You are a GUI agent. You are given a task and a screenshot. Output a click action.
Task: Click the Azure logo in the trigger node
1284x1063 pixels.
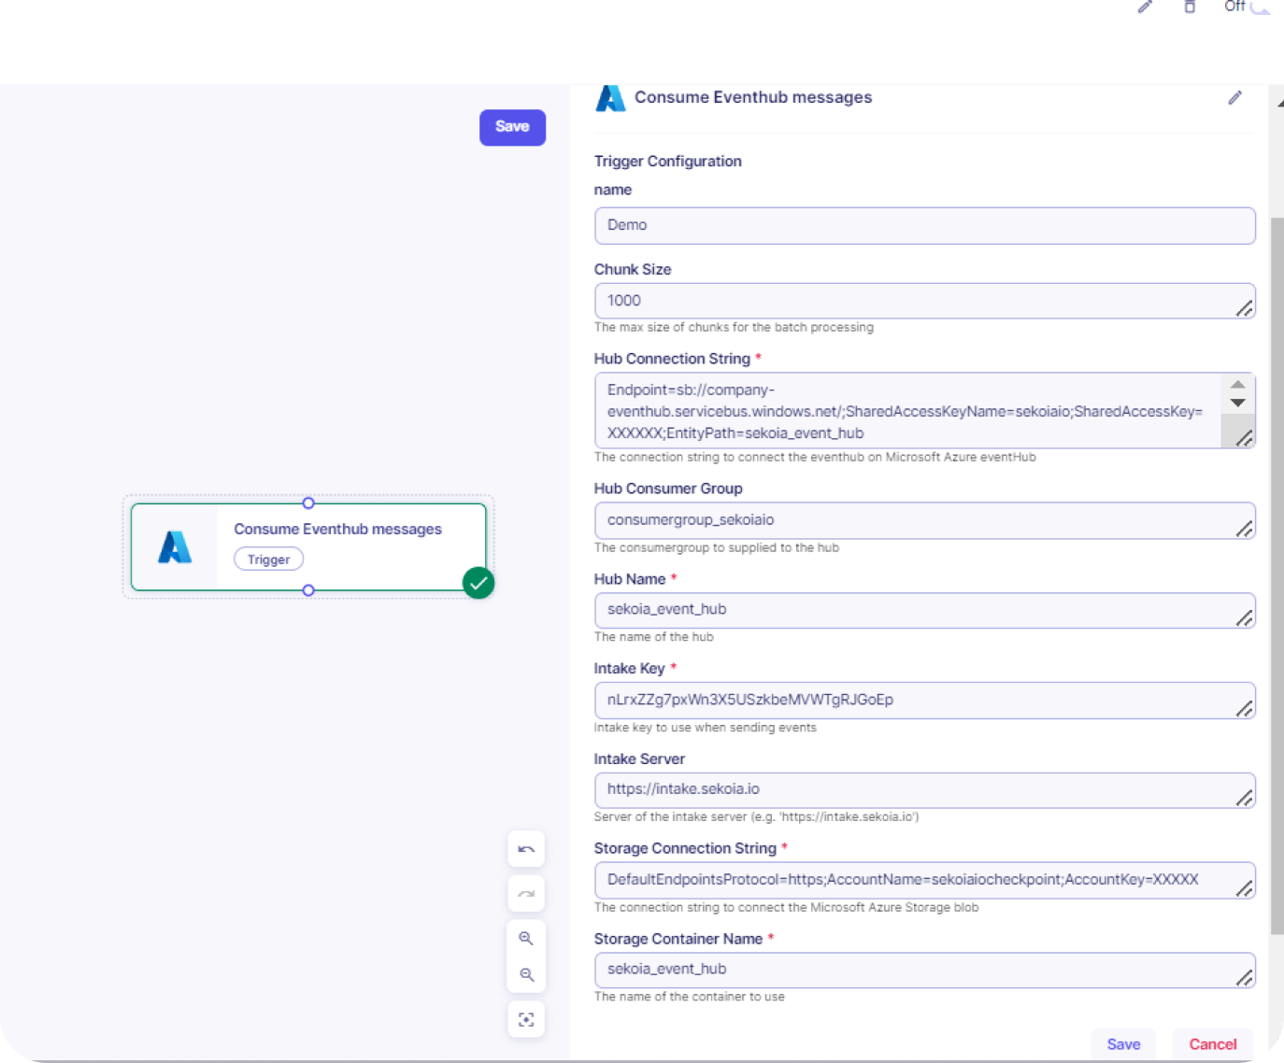(175, 547)
